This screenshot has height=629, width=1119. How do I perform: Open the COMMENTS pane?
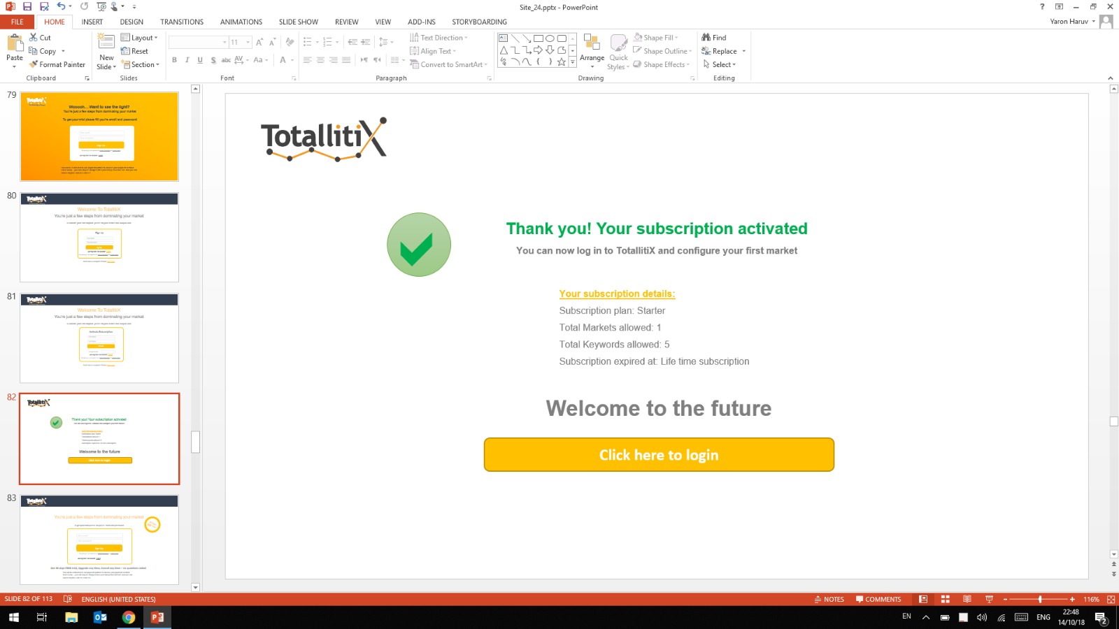pyautogui.click(x=878, y=599)
